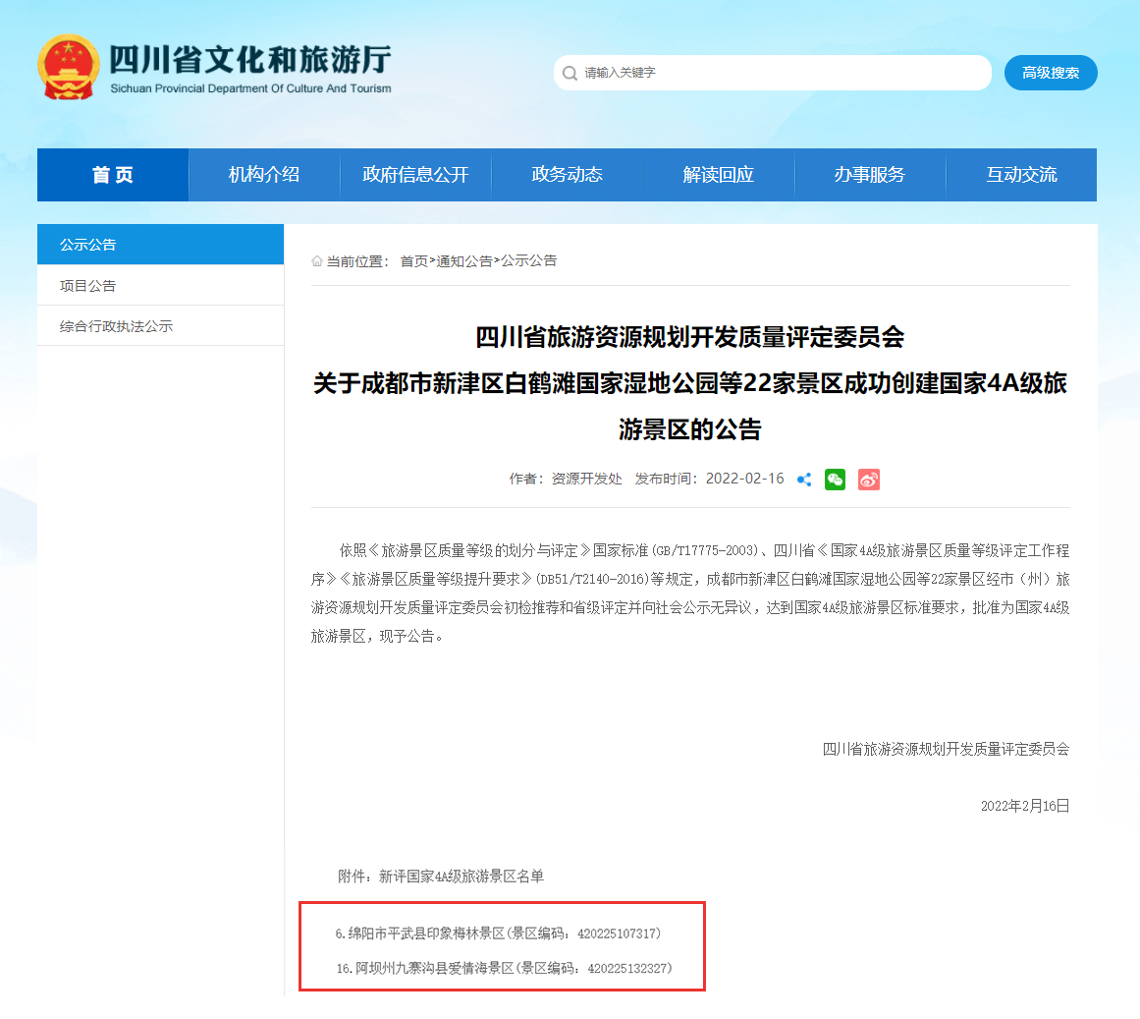1140x1019 pixels.
Task: Select 首页 in the main navigation
Action: [112, 174]
